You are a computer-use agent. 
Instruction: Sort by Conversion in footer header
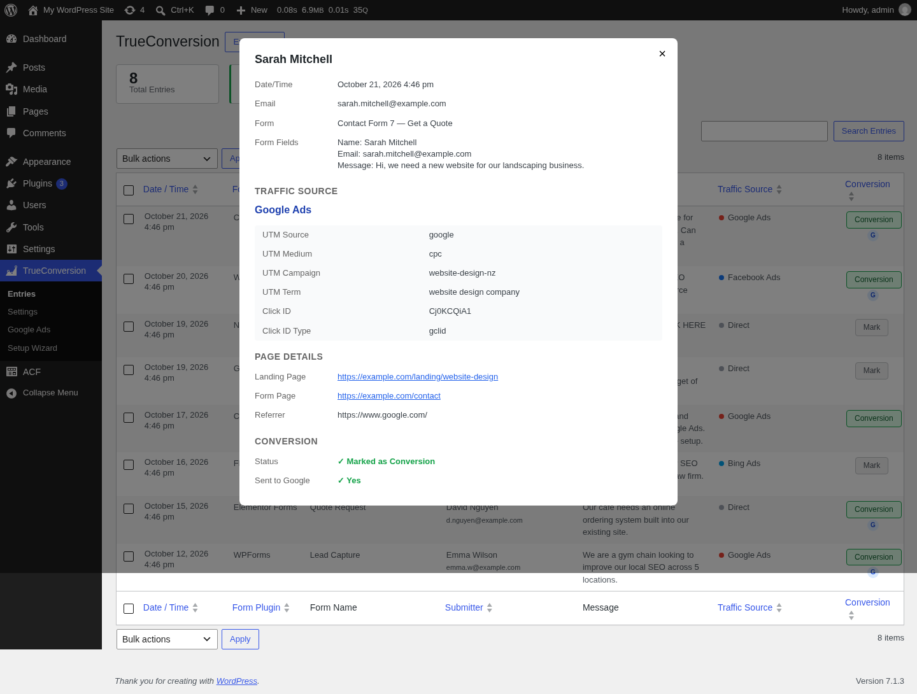click(867, 608)
